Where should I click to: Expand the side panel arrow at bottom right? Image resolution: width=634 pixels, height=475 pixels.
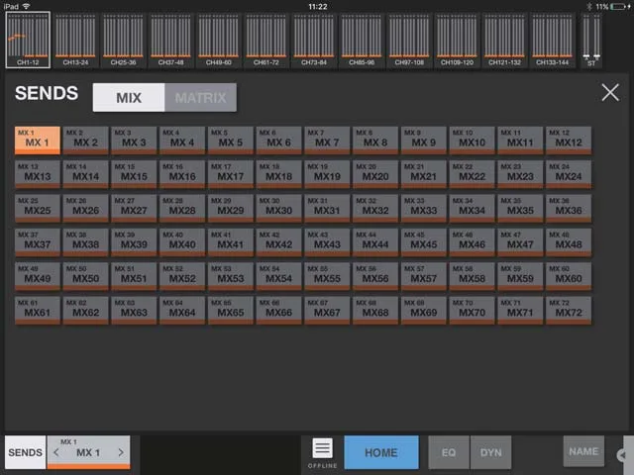(x=623, y=455)
